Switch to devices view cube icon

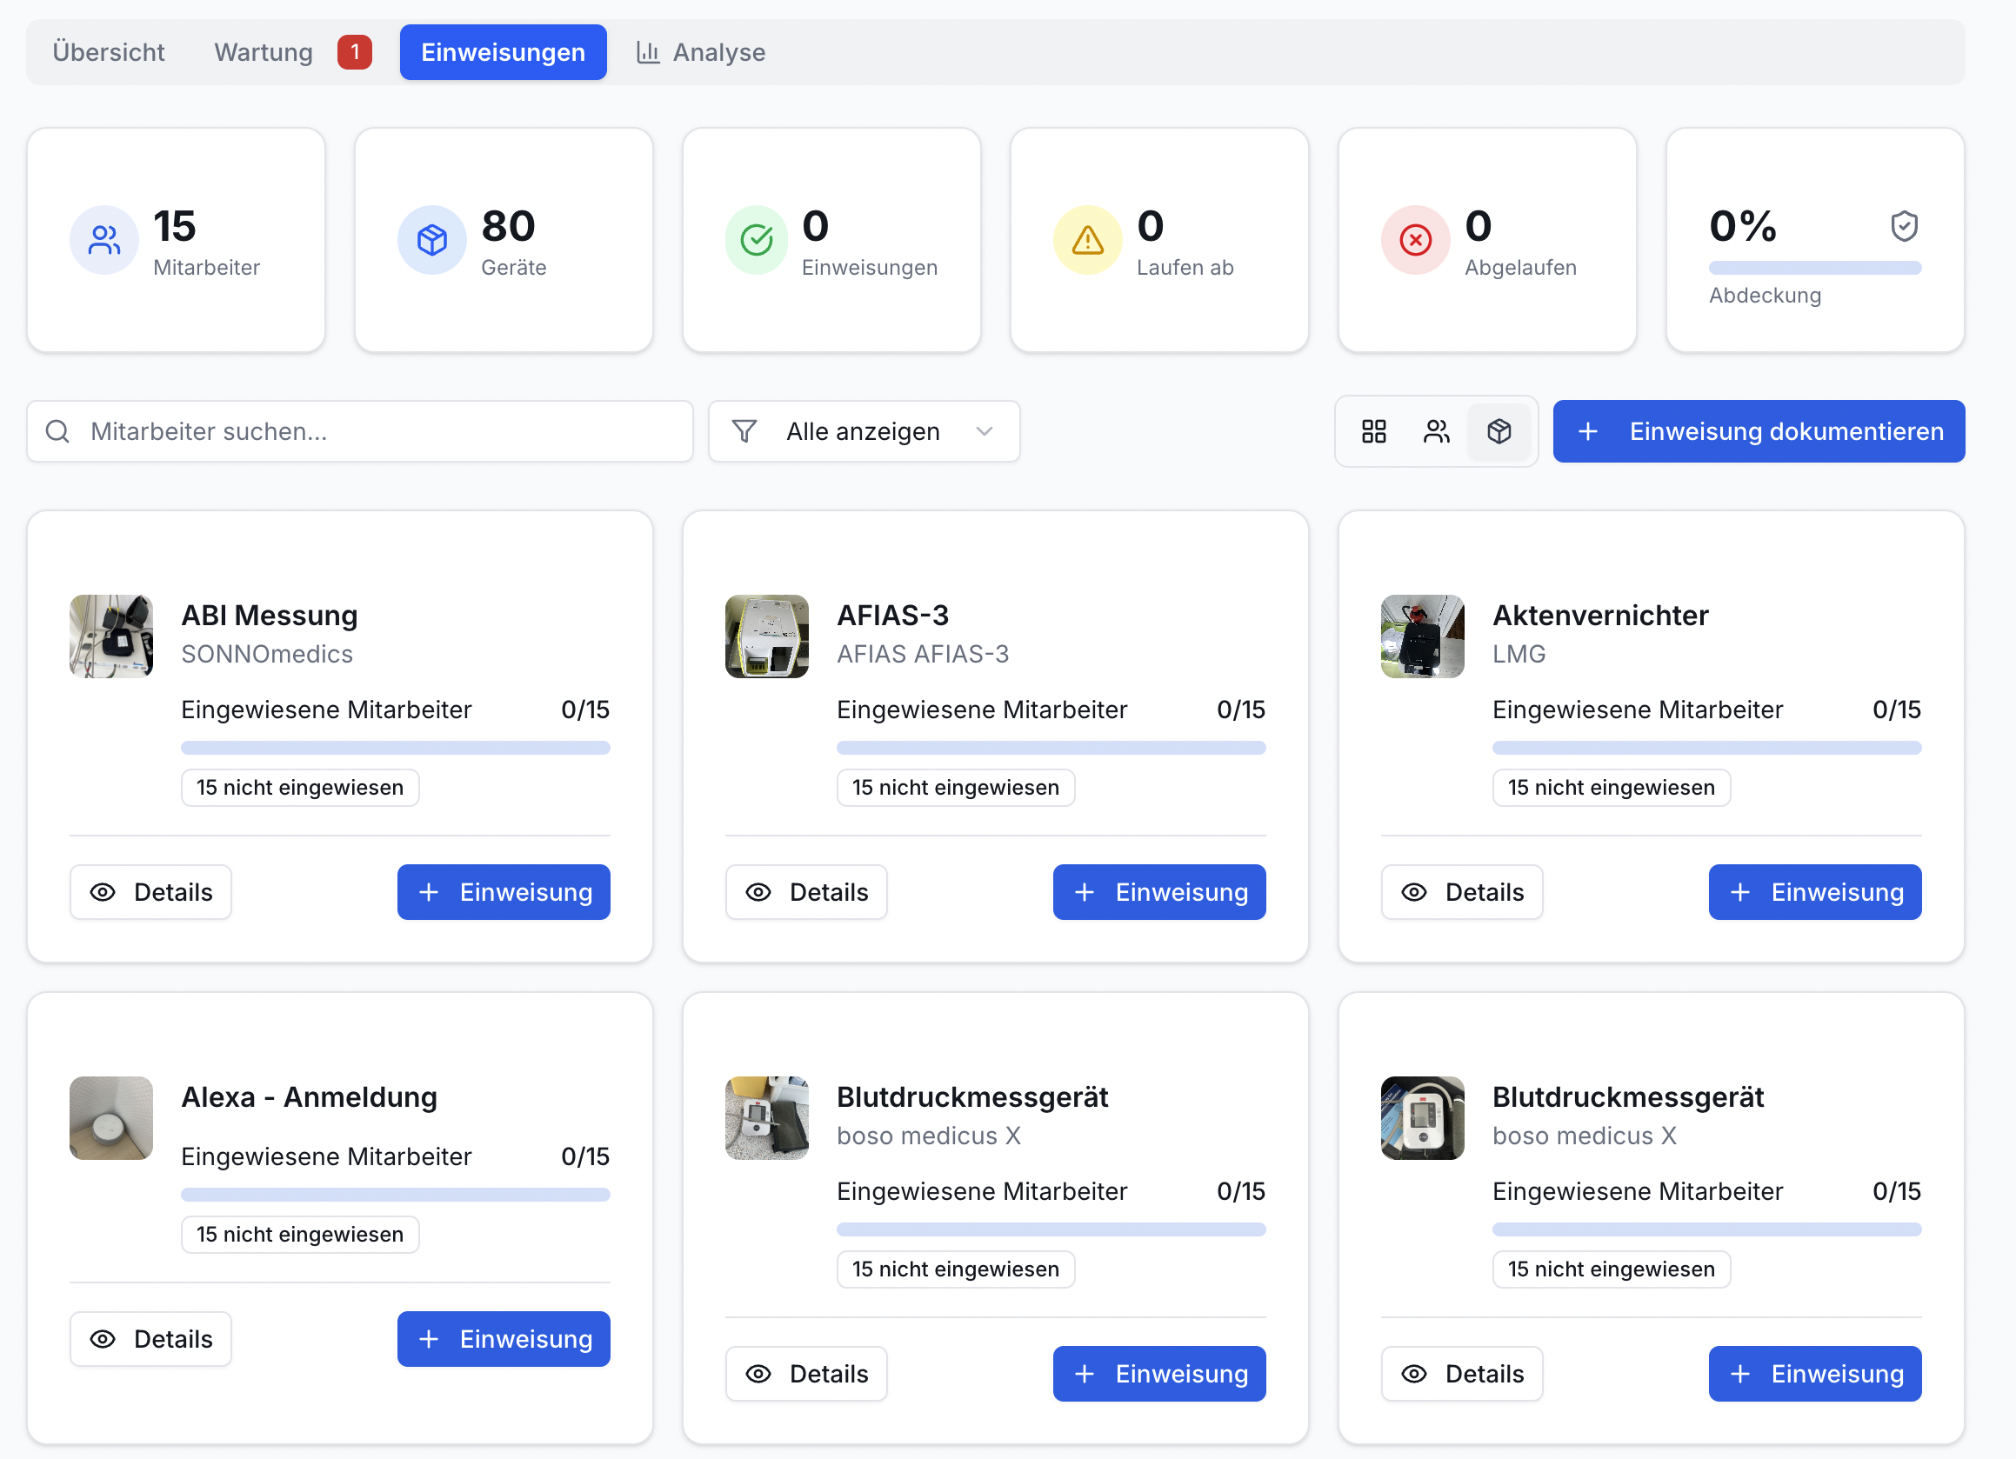point(1499,432)
